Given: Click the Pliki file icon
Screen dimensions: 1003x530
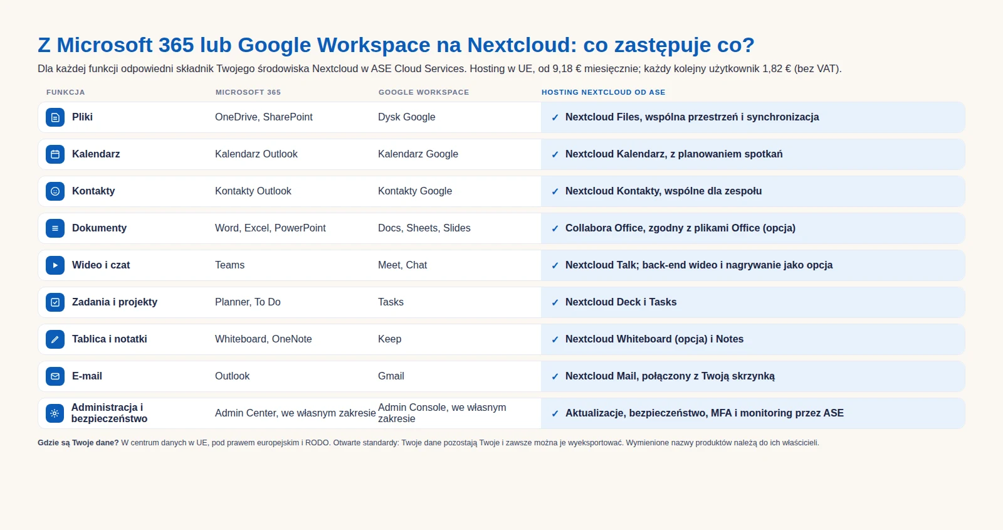Looking at the screenshot, I should (55, 117).
